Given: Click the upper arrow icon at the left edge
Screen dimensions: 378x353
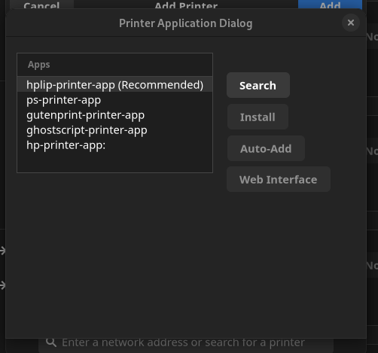Looking at the screenshot, I should click(x=2, y=251).
